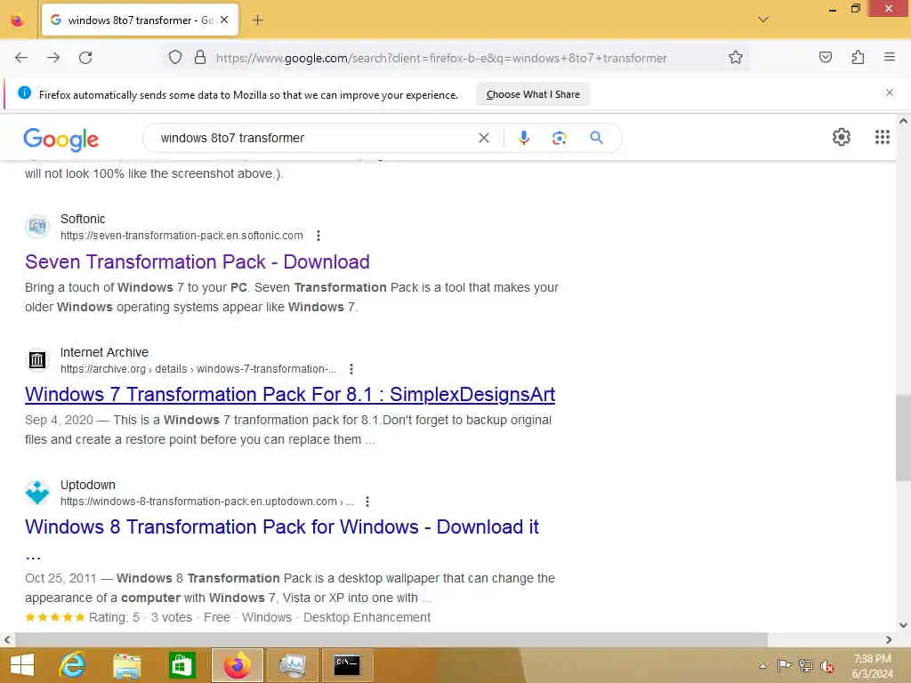Click the horizontal scrollbar right arrow
Screen dimensions: 911x683
click(889, 639)
